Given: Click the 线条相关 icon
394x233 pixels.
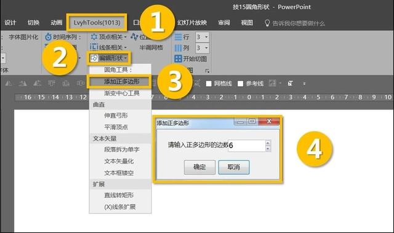Looking at the screenshot, I should 94,47.
